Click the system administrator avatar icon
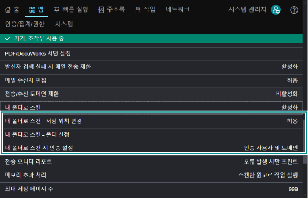 click(x=276, y=9)
